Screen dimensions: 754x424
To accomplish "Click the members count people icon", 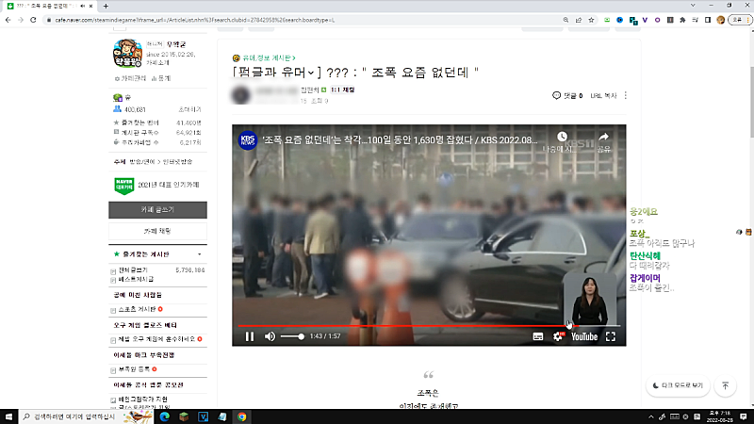I will (117, 109).
